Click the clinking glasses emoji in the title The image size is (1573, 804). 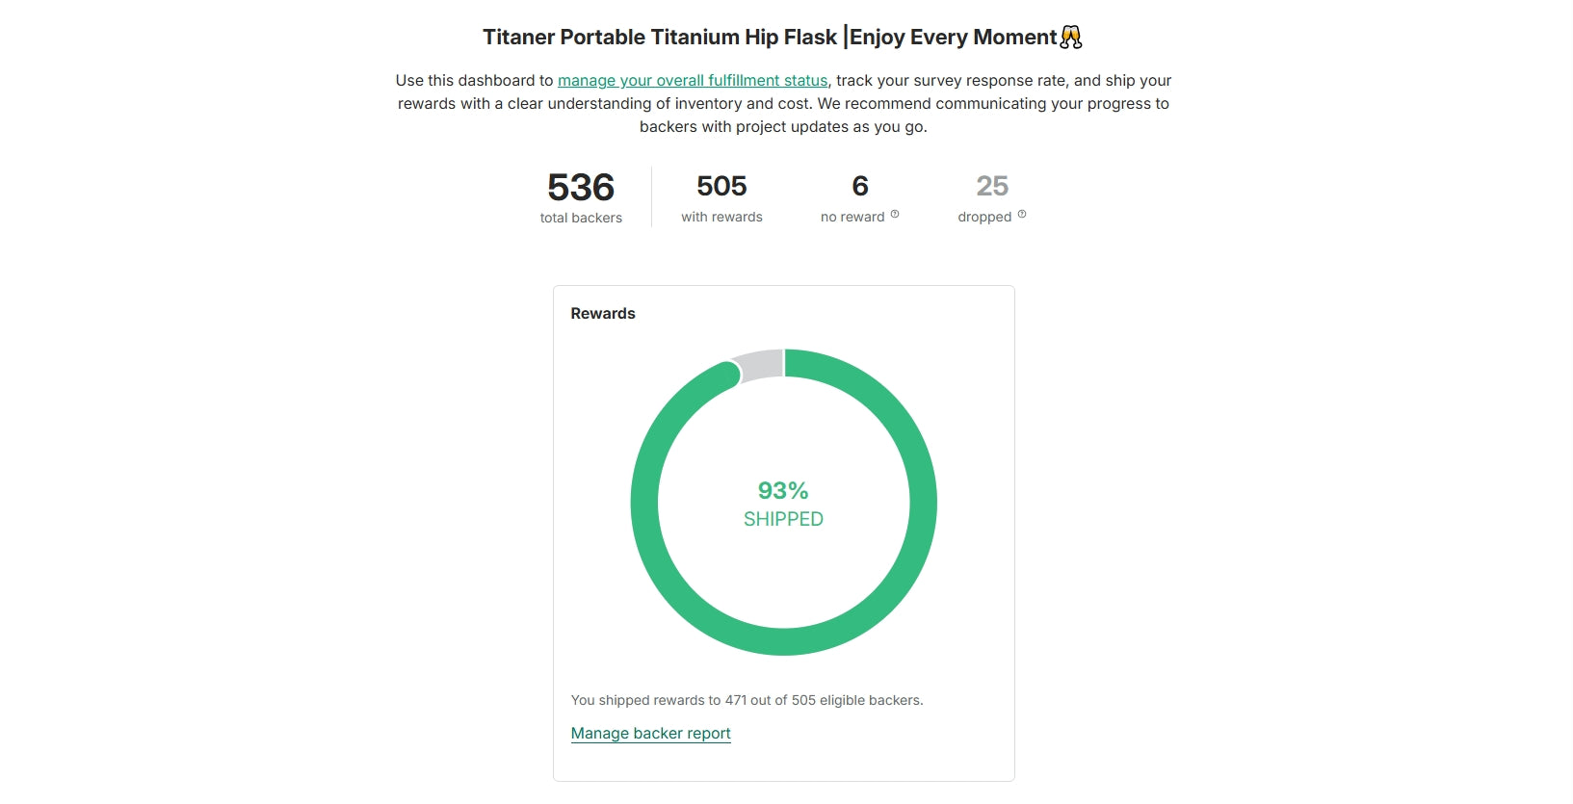click(1071, 38)
